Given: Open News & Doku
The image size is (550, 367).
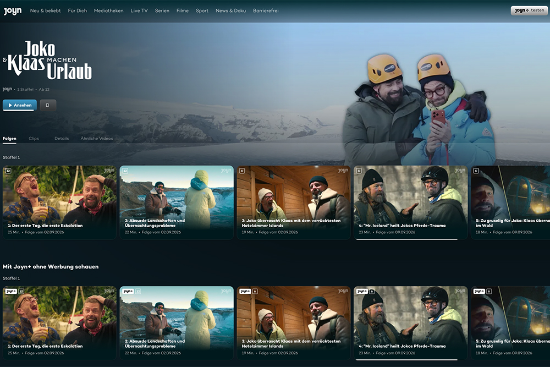Looking at the screenshot, I should [x=230, y=10].
